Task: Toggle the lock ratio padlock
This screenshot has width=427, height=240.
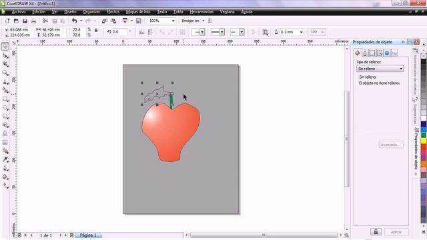Action: [96, 31]
